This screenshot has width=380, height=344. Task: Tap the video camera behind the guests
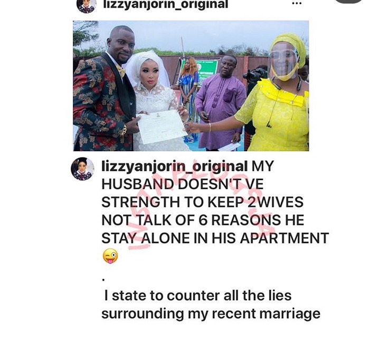pos(255,74)
